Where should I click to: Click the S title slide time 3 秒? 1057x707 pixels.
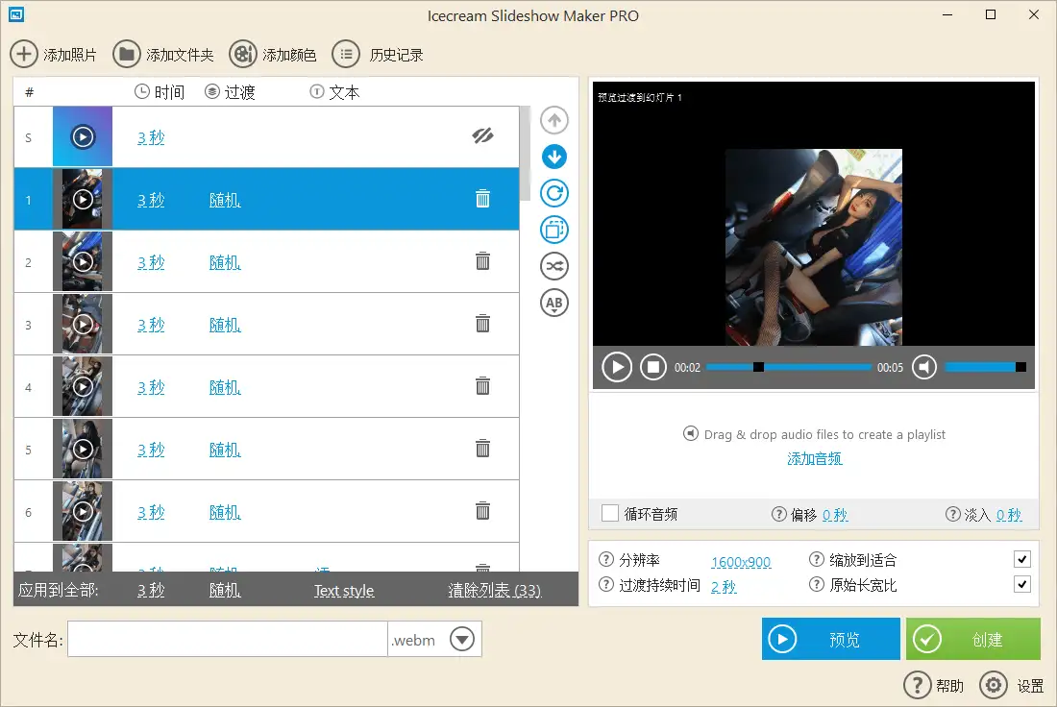(x=150, y=137)
